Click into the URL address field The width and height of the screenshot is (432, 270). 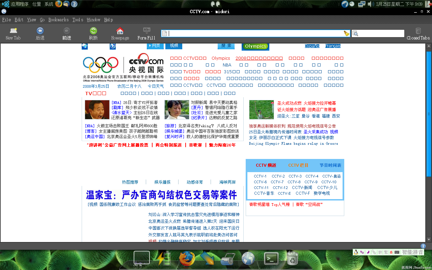click(x=256, y=33)
